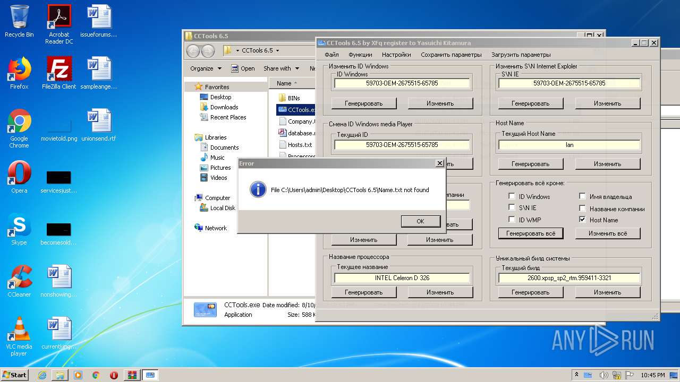Open Windows Explorer from taskbar
Viewport: 680px width, 382px height.
(x=60, y=375)
